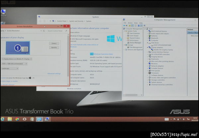Open the Advanced settings link
Image resolution: width=199 pixels, height=138 pixels.
[54, 73]
